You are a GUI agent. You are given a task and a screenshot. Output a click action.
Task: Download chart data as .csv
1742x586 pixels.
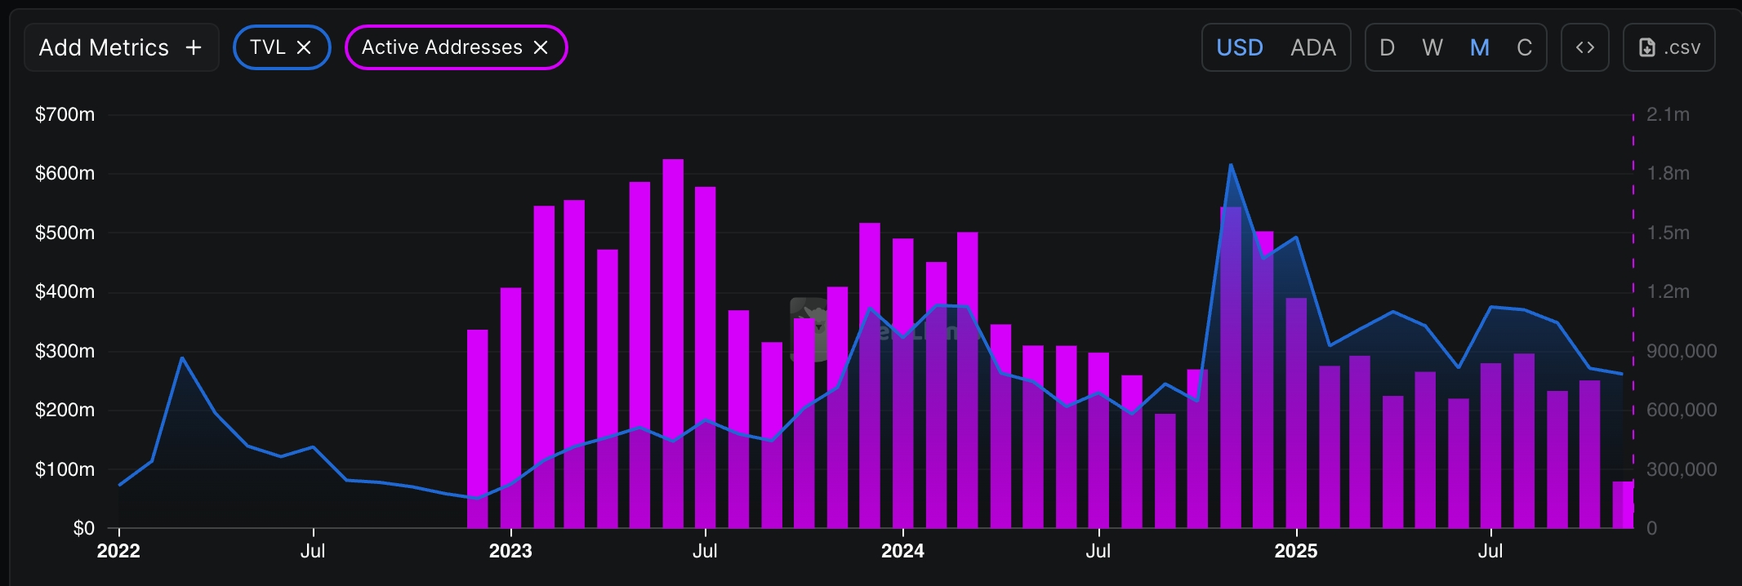point(1668,47)
